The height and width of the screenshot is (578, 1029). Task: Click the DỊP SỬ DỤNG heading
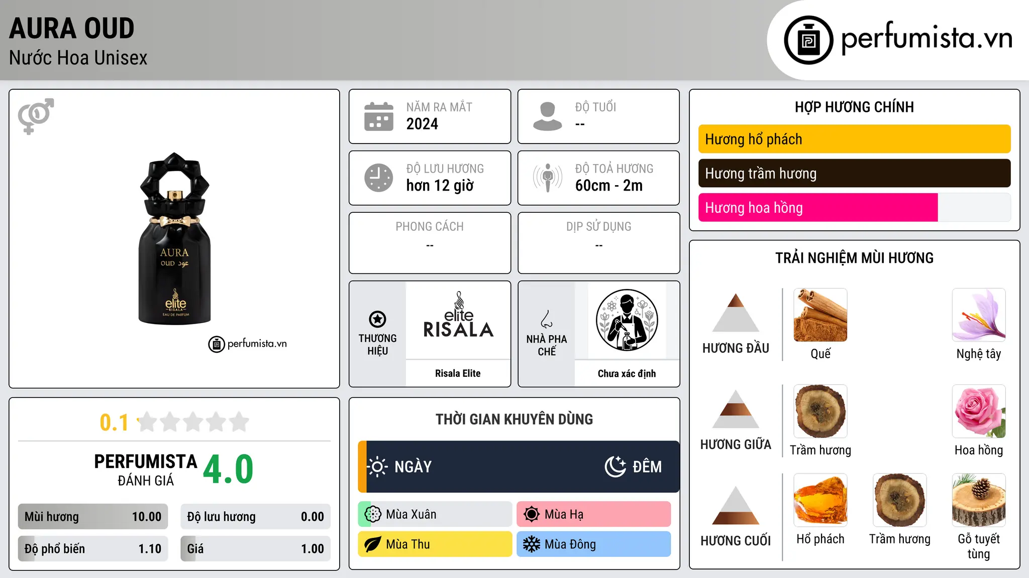click(x=599, y=227)
